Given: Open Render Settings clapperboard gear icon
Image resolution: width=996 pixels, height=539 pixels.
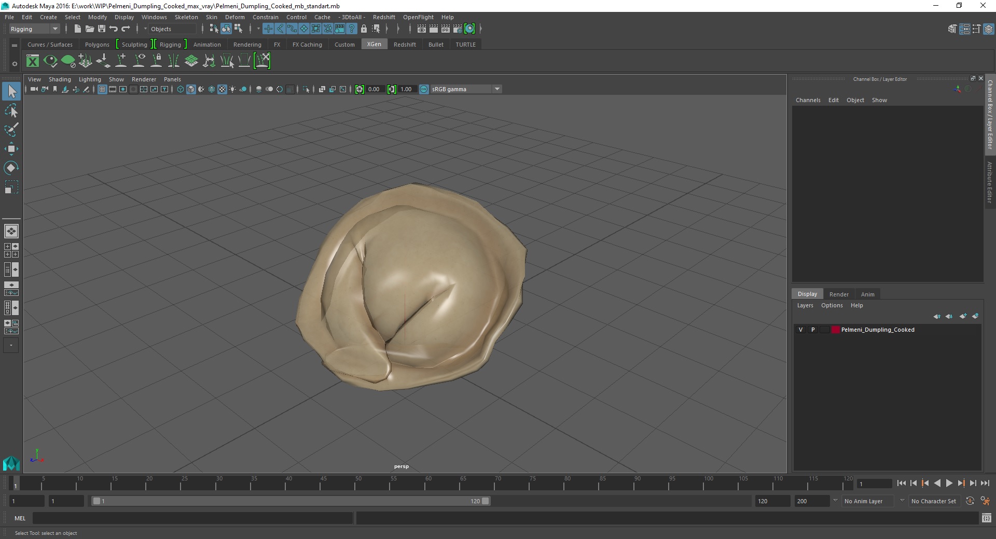Looking at the screenshot, I should [458, 29].
